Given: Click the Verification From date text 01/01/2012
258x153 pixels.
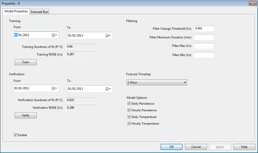Looking at the screenshot, I should (22, 88).
